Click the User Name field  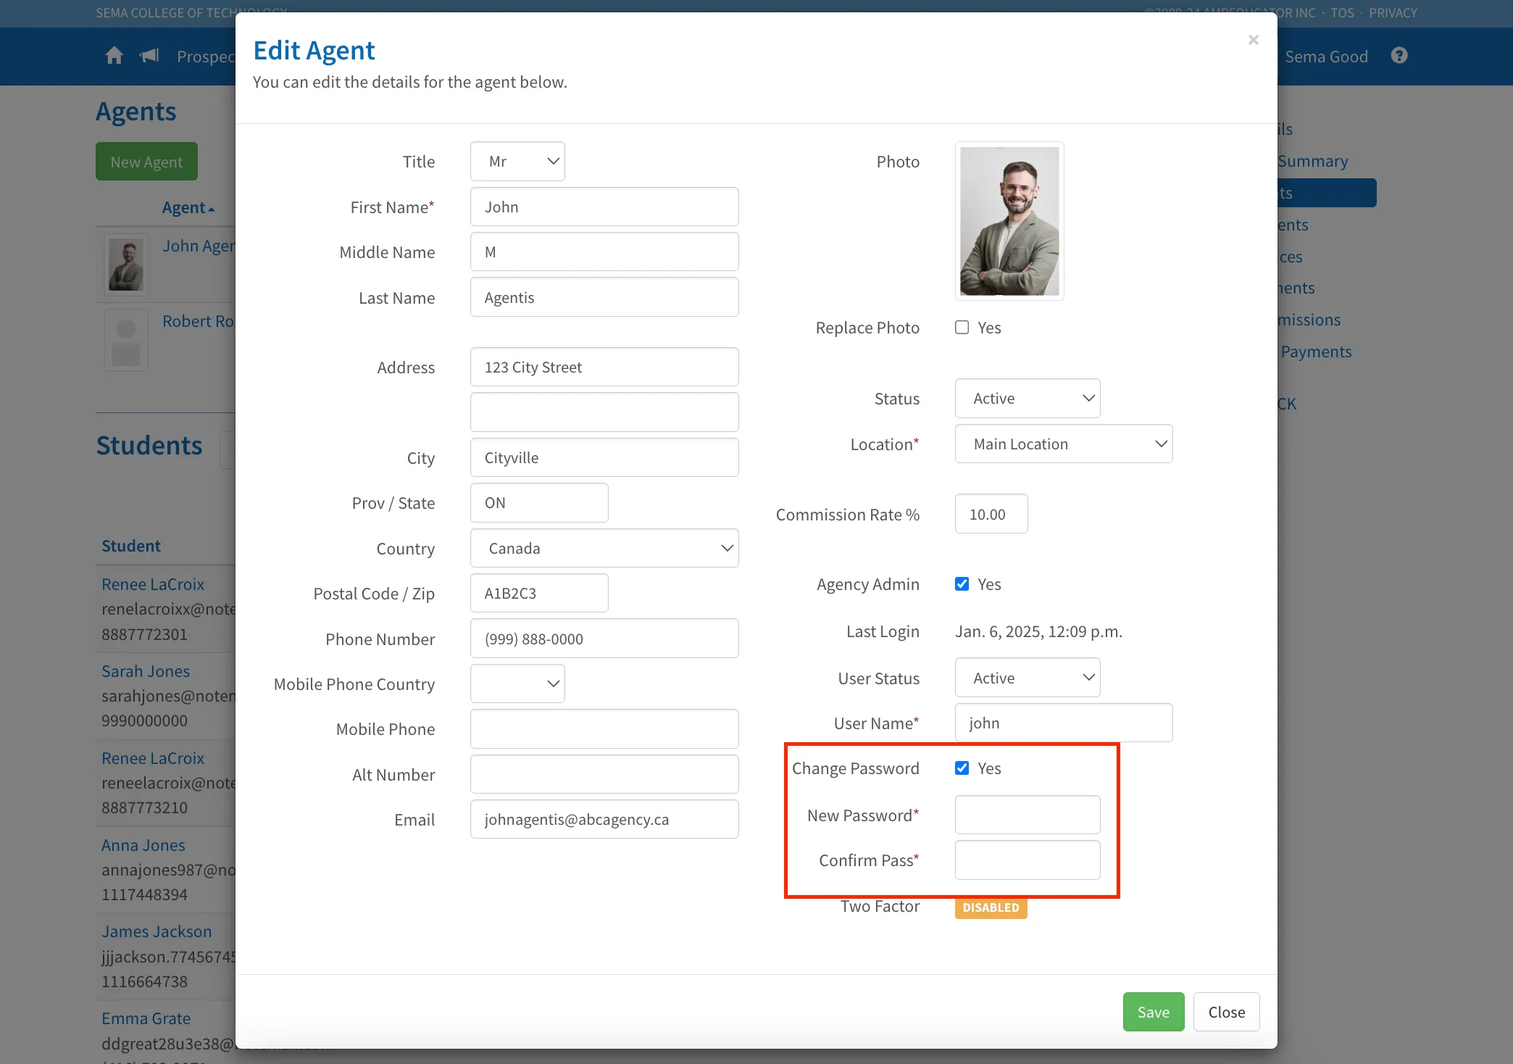click(1064, 723)
